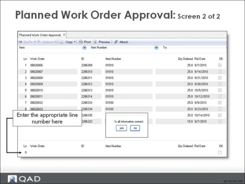
Task: Click the Go To toolbar label
Action: [x=28, y=42]
